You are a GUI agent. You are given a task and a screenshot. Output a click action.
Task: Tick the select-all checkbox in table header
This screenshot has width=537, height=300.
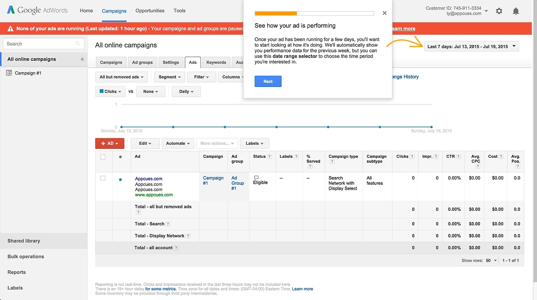(x=103, y=157)
